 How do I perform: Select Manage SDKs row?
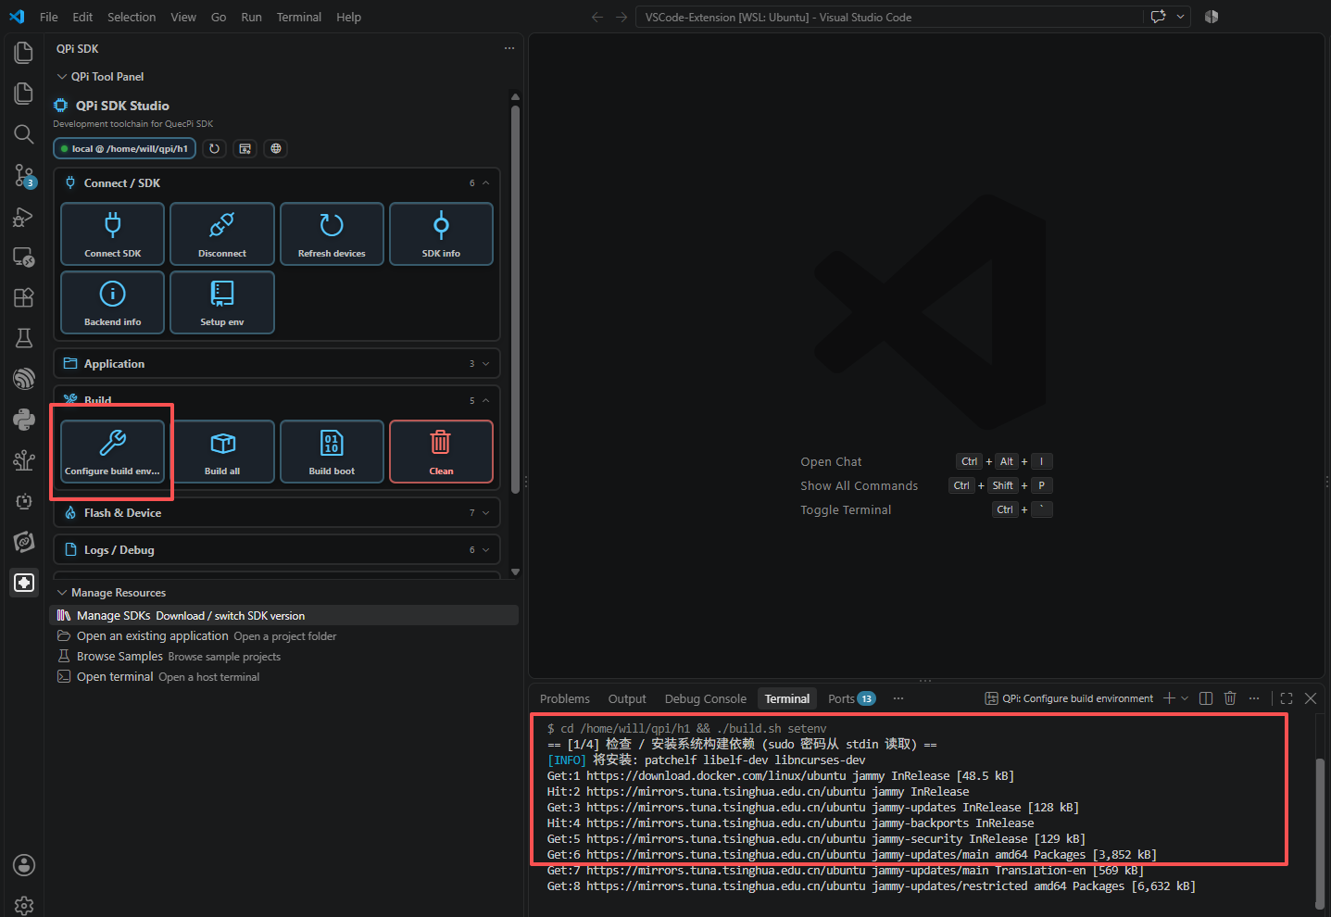[x=283, y=616]
